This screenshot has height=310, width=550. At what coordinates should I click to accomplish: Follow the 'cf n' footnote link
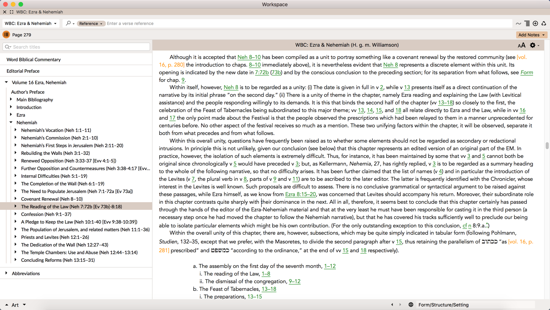click(467, 226)
